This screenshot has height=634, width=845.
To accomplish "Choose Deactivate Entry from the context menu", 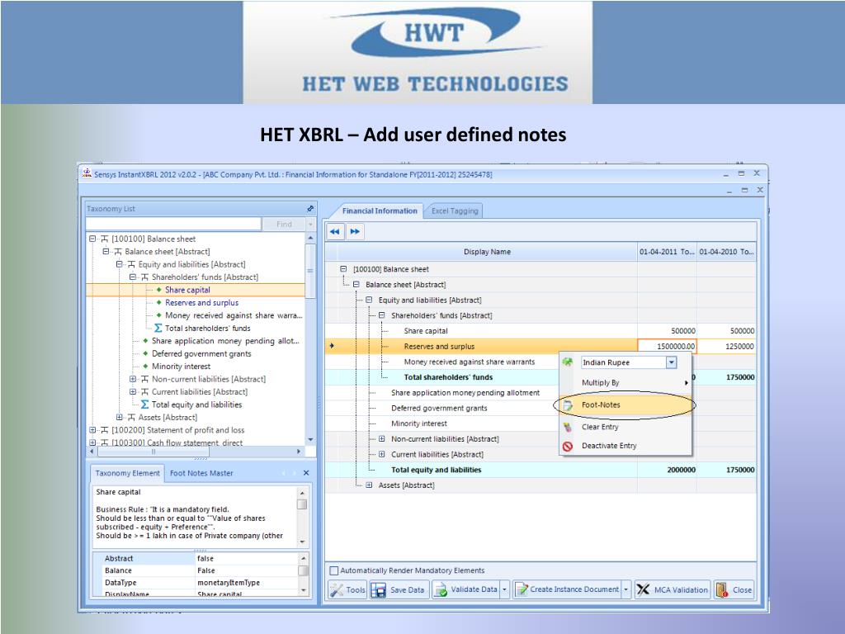I will 626,446.
